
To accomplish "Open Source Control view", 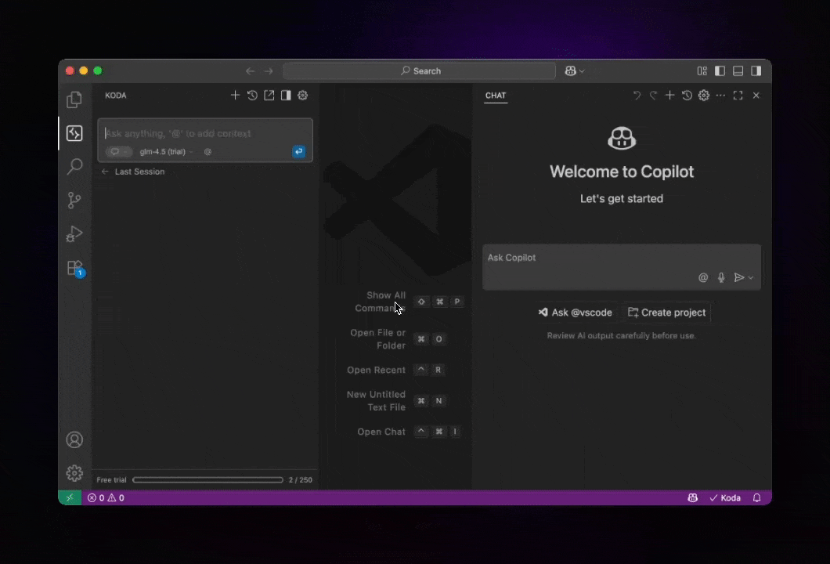I will tap(74, 200).
